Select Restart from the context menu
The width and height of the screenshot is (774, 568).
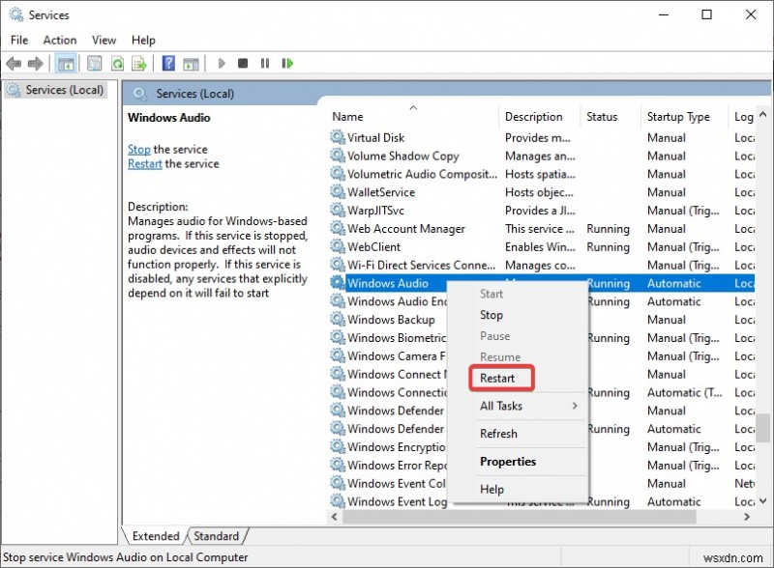click(500, 378)
